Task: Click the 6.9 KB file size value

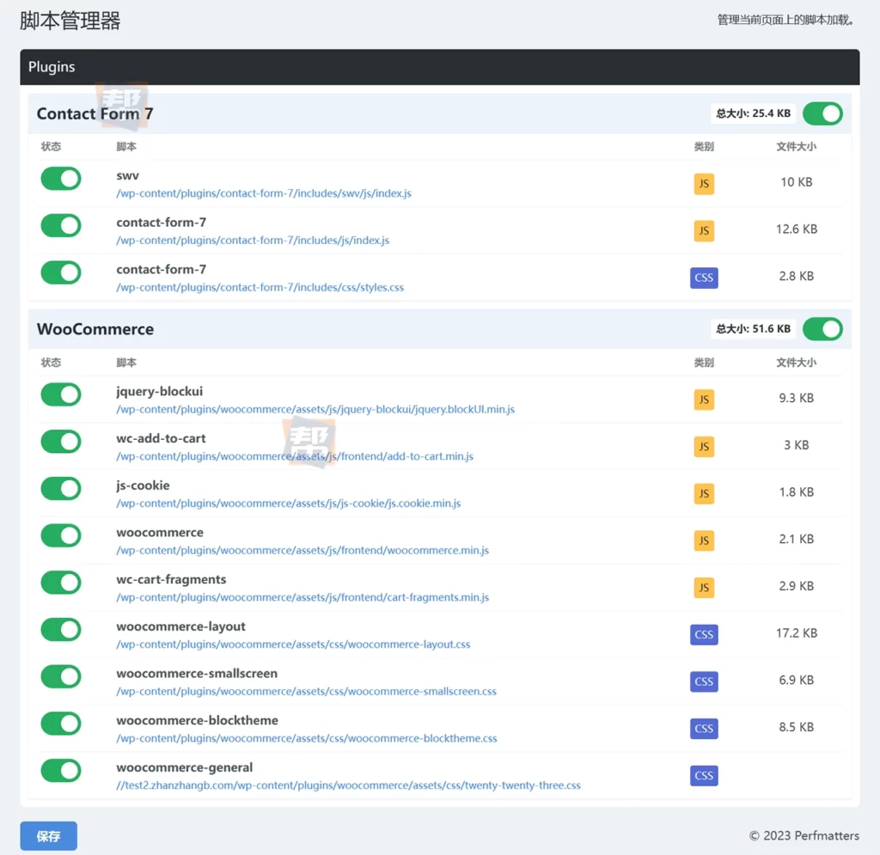Action: 797,681
